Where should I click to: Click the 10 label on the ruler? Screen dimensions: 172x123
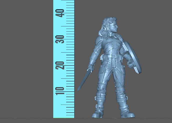point(60,91)
